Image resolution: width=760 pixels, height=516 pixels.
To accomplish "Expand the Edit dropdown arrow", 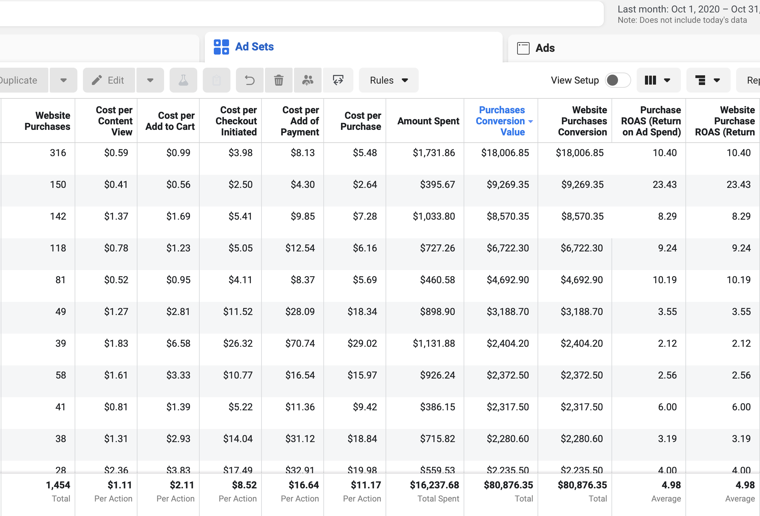I will click(x=150, y=80).
